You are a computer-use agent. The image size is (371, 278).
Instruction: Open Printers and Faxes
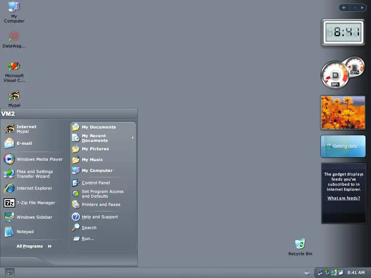coord(103,205)
